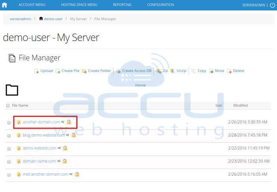Image resolution: width=277 pixels, height=192 pixels.
Task: Tick the checkbox for another-domain.com
Action: coord(9,122)
